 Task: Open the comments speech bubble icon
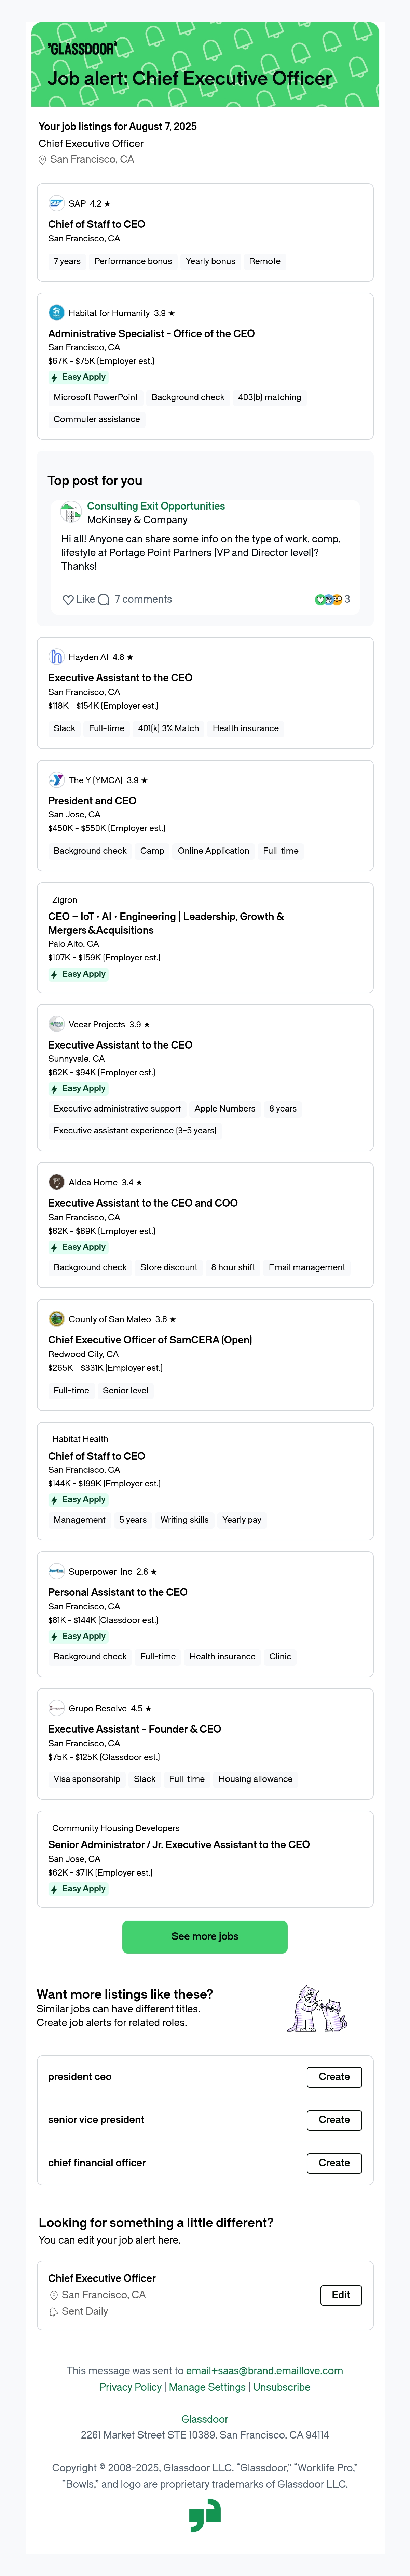pos(103,599)
